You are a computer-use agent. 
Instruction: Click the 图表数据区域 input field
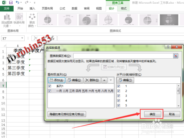coord(123,56)
